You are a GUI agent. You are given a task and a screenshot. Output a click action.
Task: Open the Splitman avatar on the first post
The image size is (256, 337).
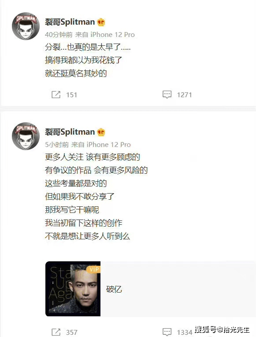click(26, 26)
